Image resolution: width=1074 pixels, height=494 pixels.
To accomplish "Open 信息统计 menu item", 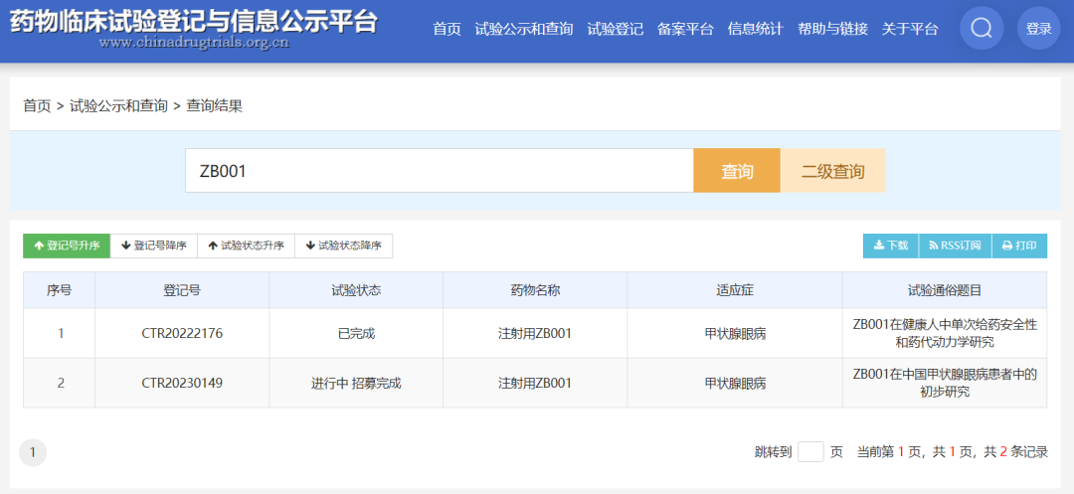I will [755, 29].
